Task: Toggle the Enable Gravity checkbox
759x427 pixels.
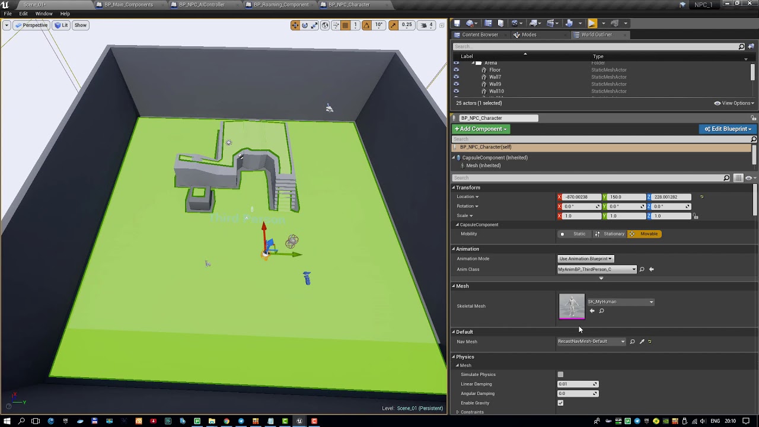Action: pos(560,403)
